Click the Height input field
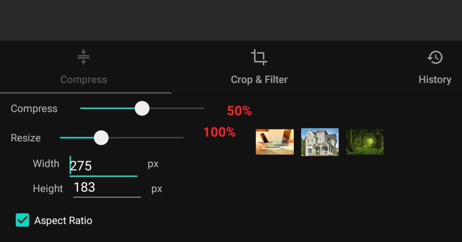This screenshot has width=462, height=242. (x=106, y=188)
